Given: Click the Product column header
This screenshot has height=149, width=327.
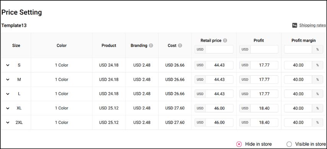Looking at the screenshot, I should point(109,45).
